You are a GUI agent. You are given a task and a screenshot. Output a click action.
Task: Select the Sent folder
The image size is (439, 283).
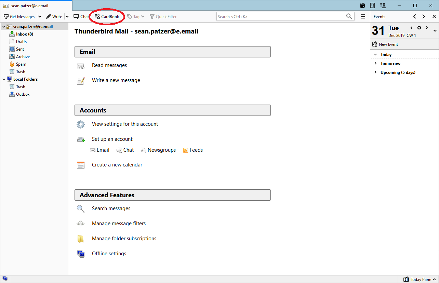20,49
